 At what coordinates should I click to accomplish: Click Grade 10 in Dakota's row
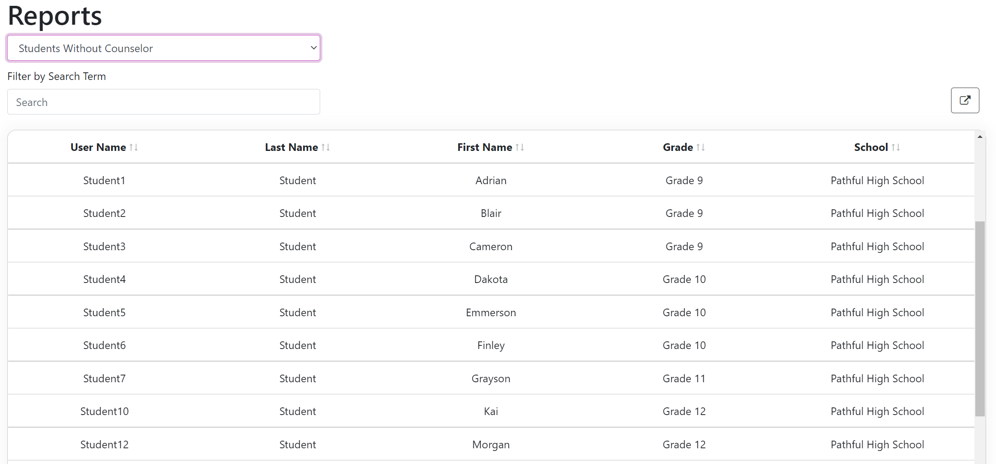684,279
